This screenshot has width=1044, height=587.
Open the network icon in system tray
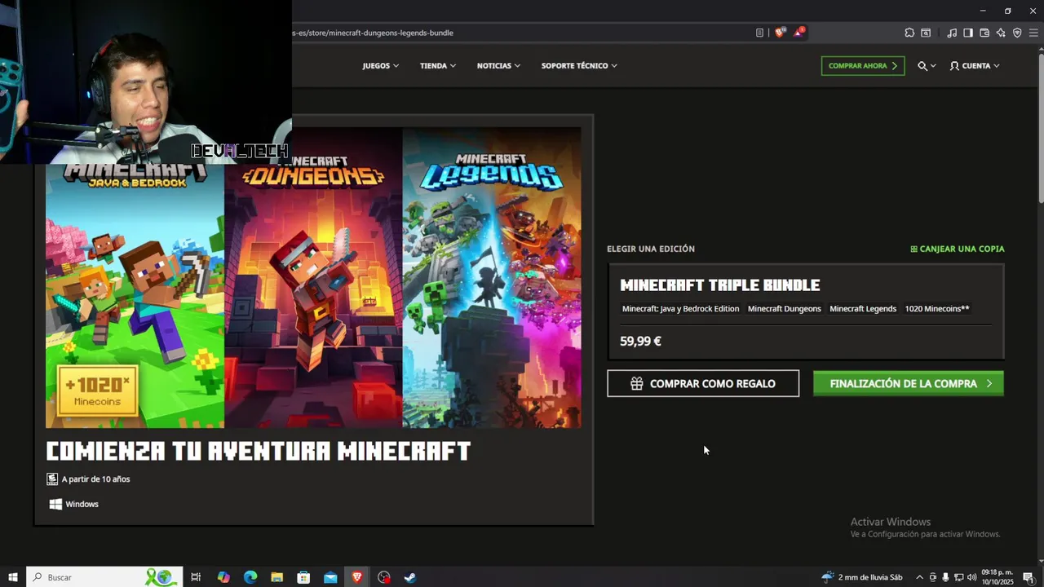[x=958, y=577]
